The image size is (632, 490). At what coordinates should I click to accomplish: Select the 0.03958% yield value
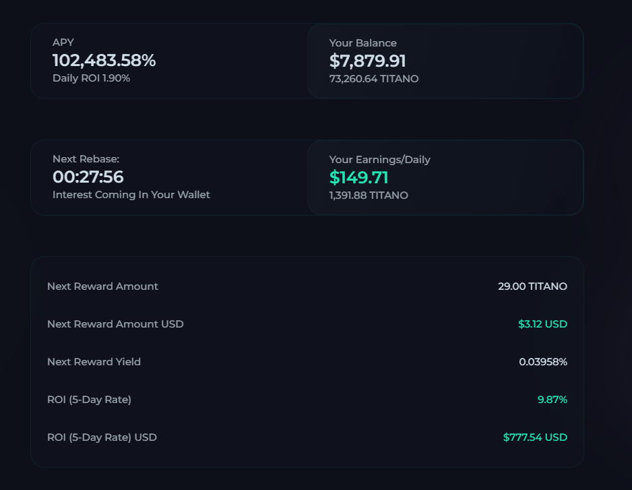[x=543, y=362]
